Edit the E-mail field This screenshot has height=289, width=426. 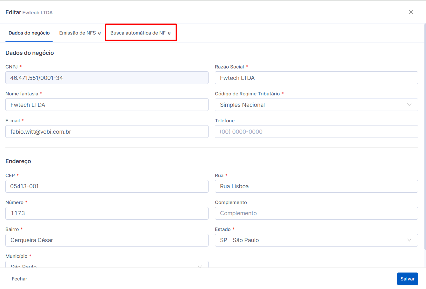(x=107, y=132)
